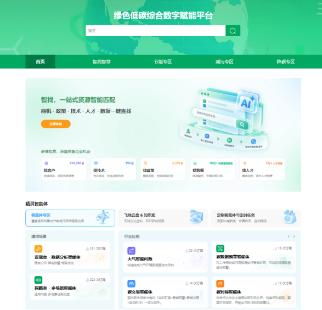The image size is (322, 310).
Task: Click the 151 次订阅 subscription count
Action: [x=95, y=249]
